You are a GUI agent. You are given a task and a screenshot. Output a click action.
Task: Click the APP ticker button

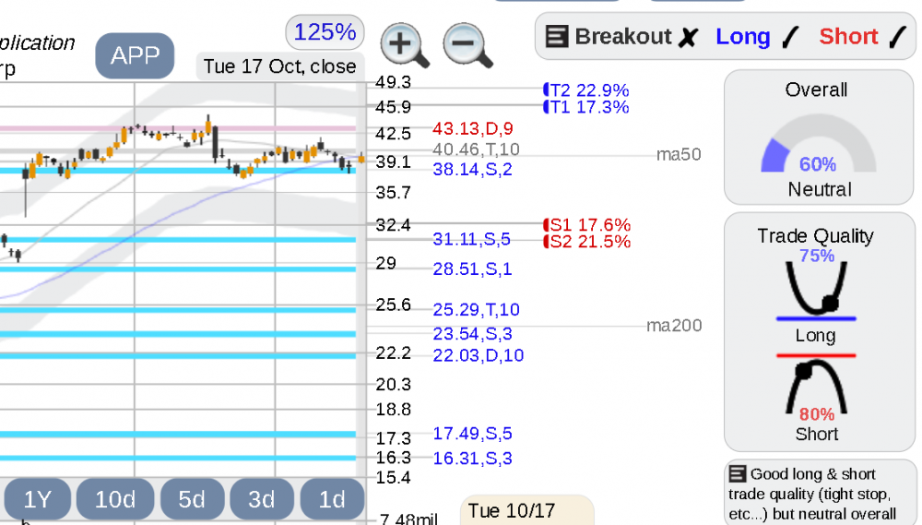tap(135, 55)
